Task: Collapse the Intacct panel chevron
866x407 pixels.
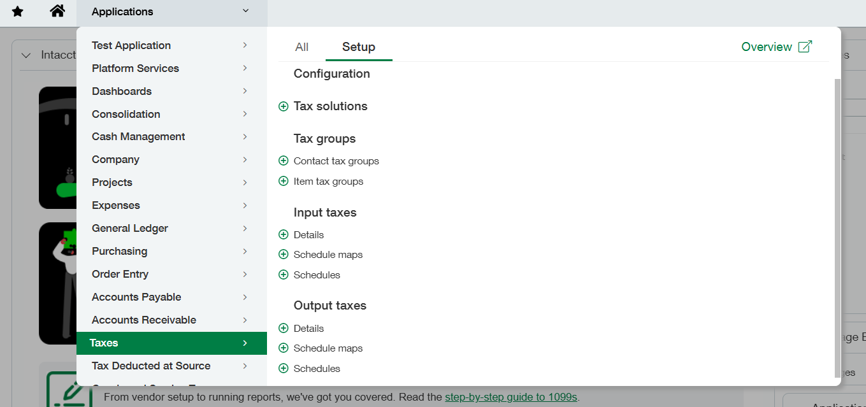Action: [26, 55]
